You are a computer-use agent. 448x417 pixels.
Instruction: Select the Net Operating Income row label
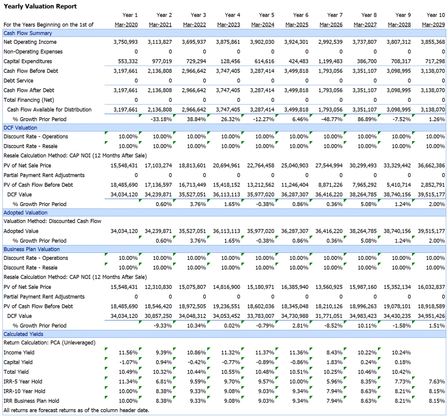click(x=30, y=42)
